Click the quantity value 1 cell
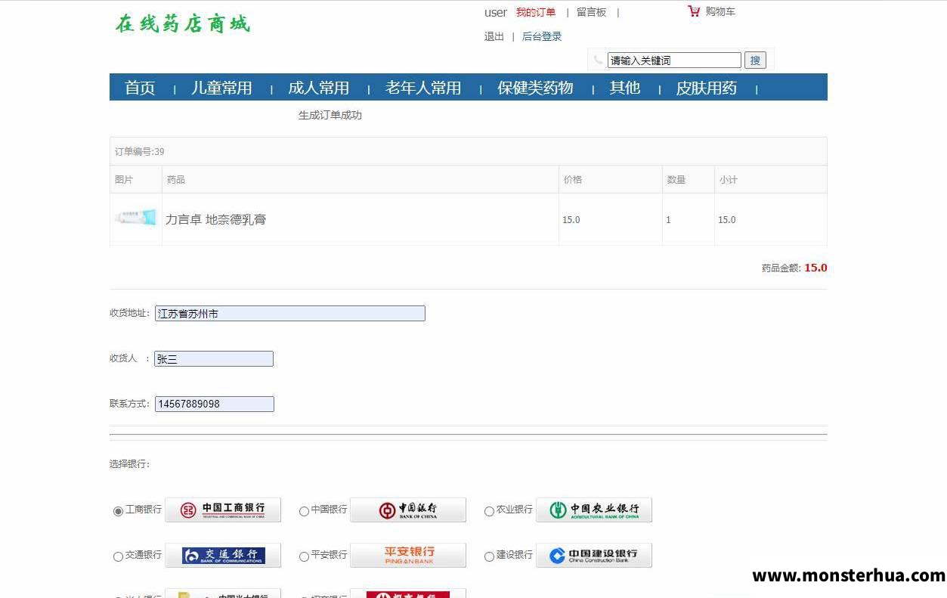The width and height of the screenshot is (947, 598). [688, 220]
